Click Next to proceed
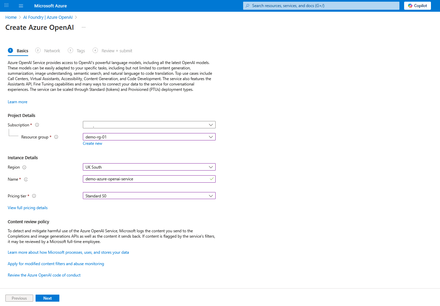The image size is (440, 306). pyautogui.click(x=47, y=298)
